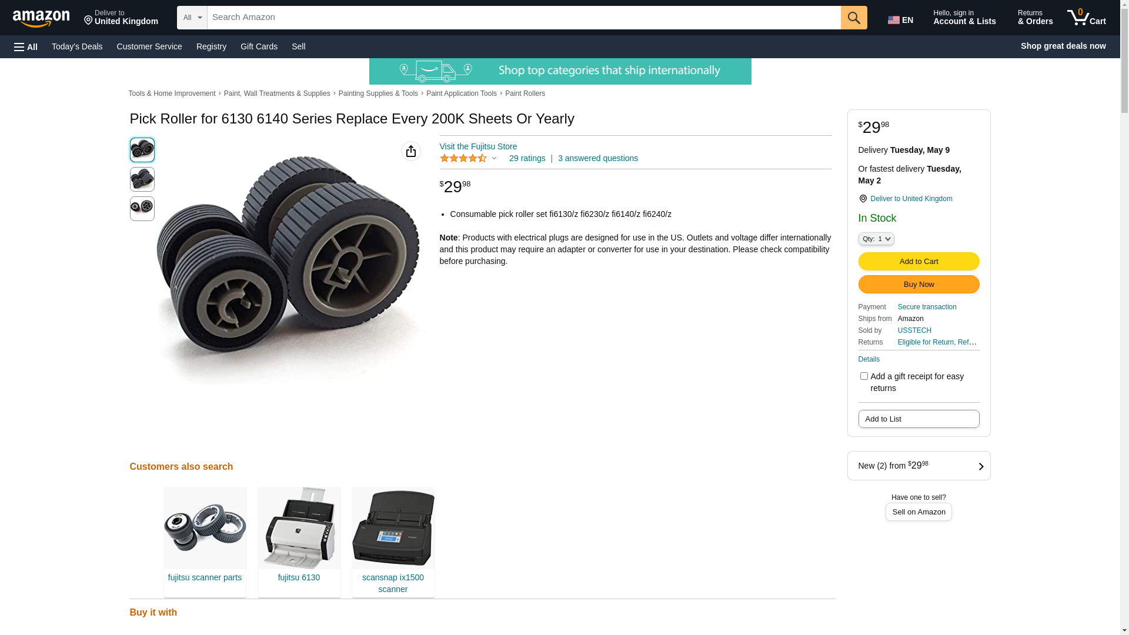Expand the search category All dropdown

click(192, 18)
